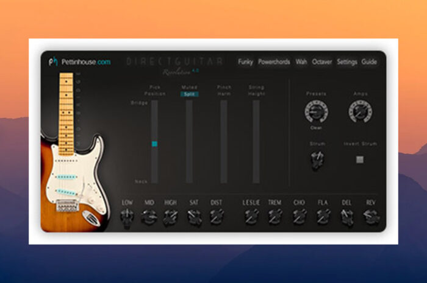Click the FLA flanger knob

pyautogui.click(x=323, y=217)
